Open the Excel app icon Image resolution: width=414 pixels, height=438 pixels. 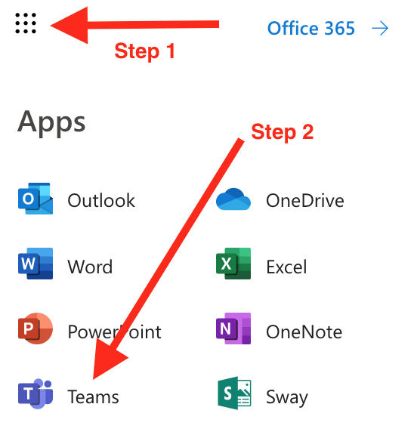[233, 264]
